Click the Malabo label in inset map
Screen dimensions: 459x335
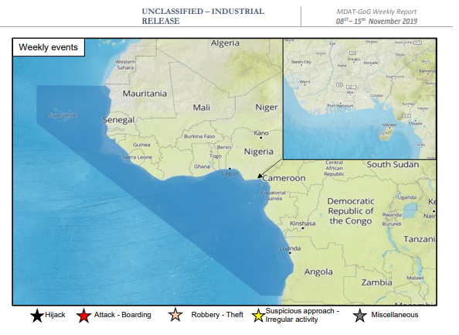click(389, 125)
